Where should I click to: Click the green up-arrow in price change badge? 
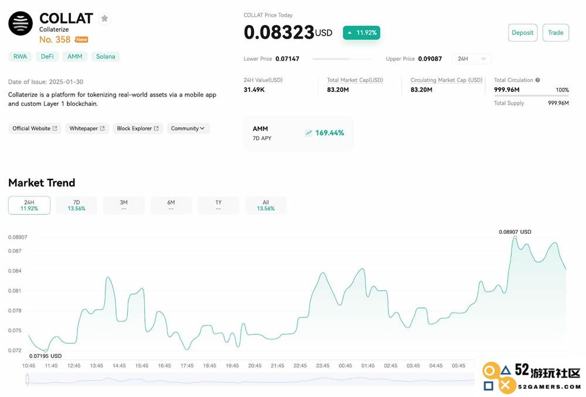point(350,33)
